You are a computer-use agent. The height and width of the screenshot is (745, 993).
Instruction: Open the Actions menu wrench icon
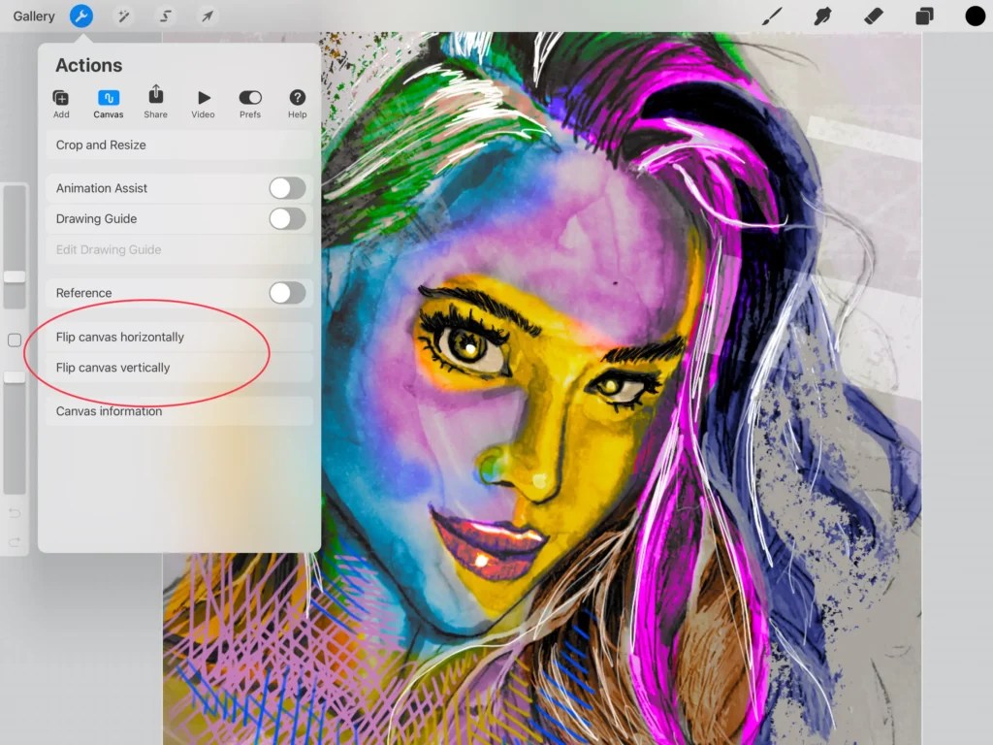[81, 16]
